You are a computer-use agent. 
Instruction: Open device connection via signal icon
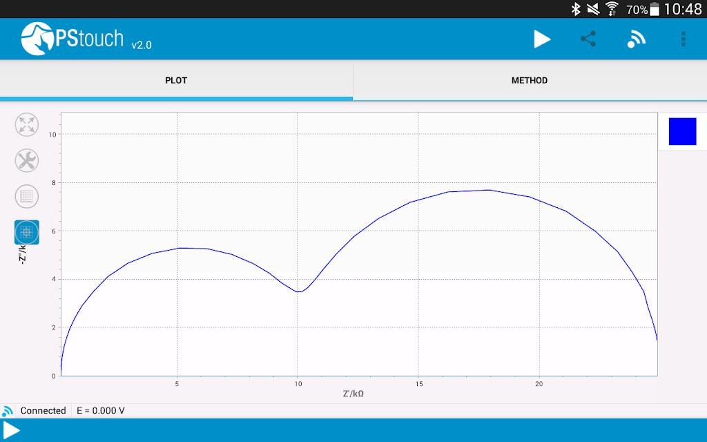[x=636, y=39]
